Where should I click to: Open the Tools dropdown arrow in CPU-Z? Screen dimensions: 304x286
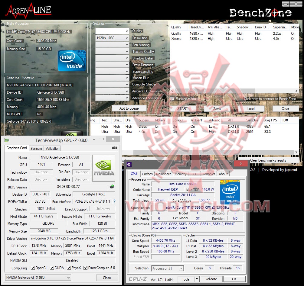(197, 279)
